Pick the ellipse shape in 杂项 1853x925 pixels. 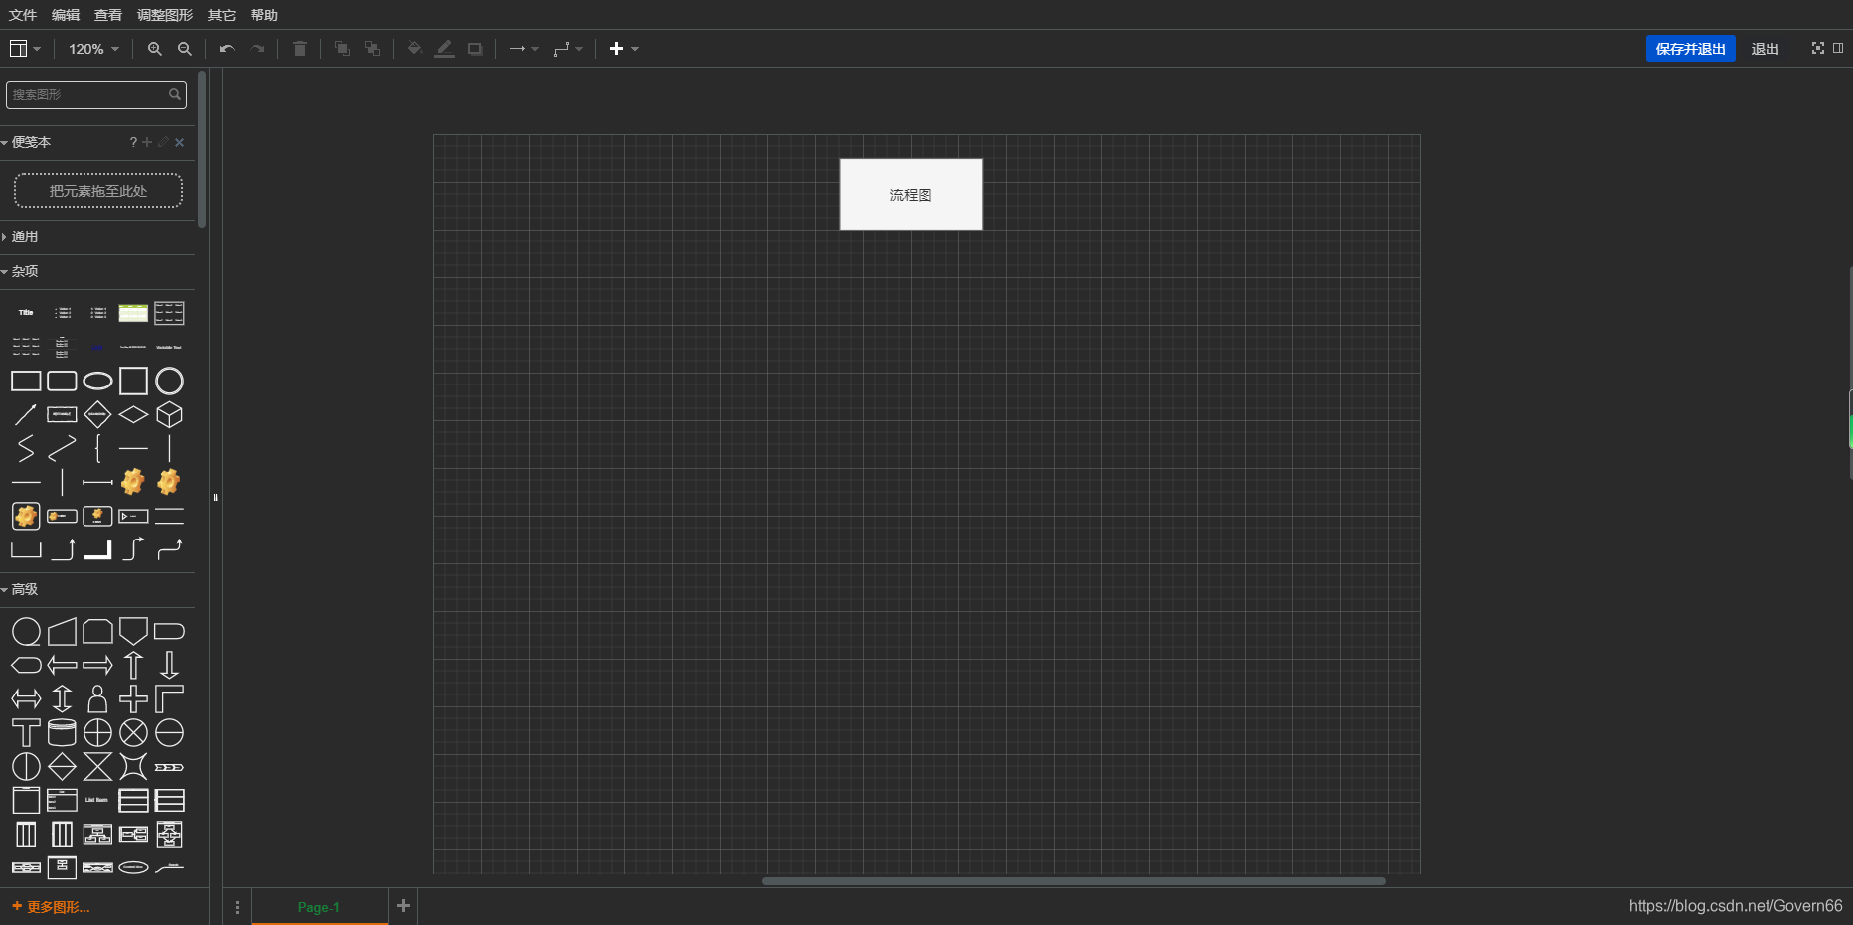[97, 381]
